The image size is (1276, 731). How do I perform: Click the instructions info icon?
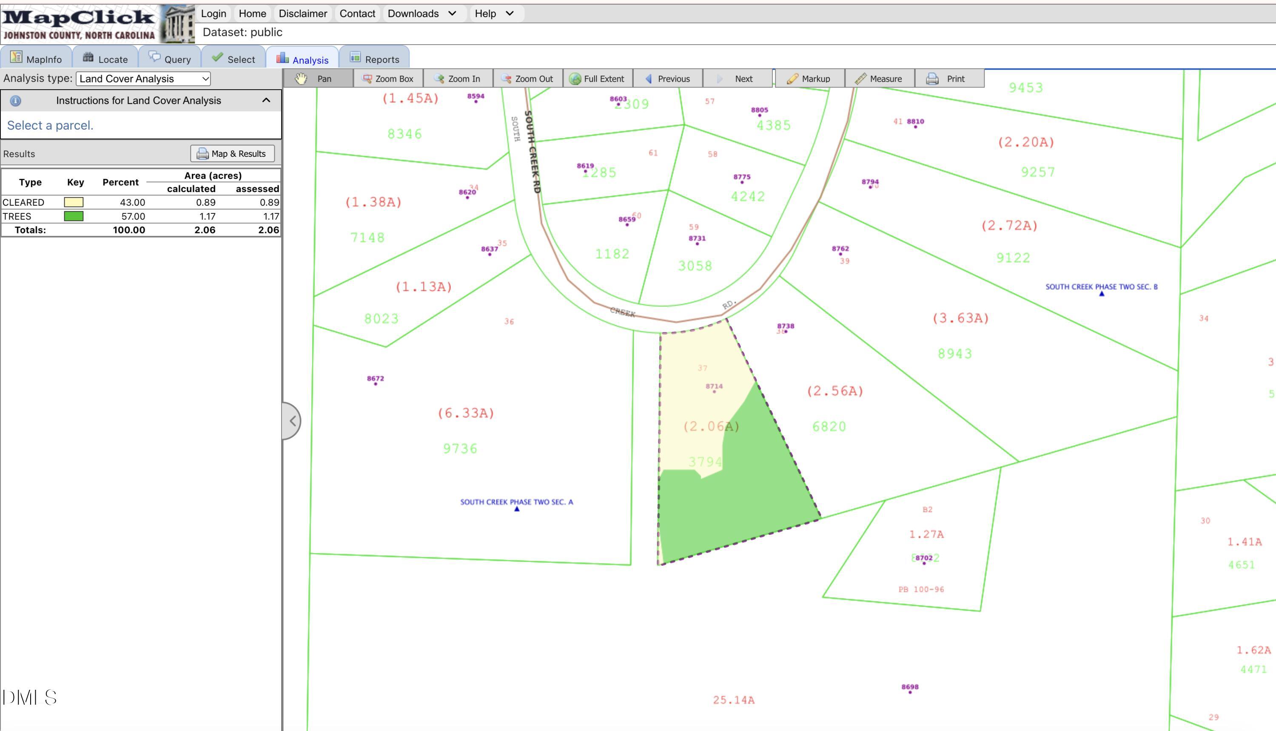(16, 101)
